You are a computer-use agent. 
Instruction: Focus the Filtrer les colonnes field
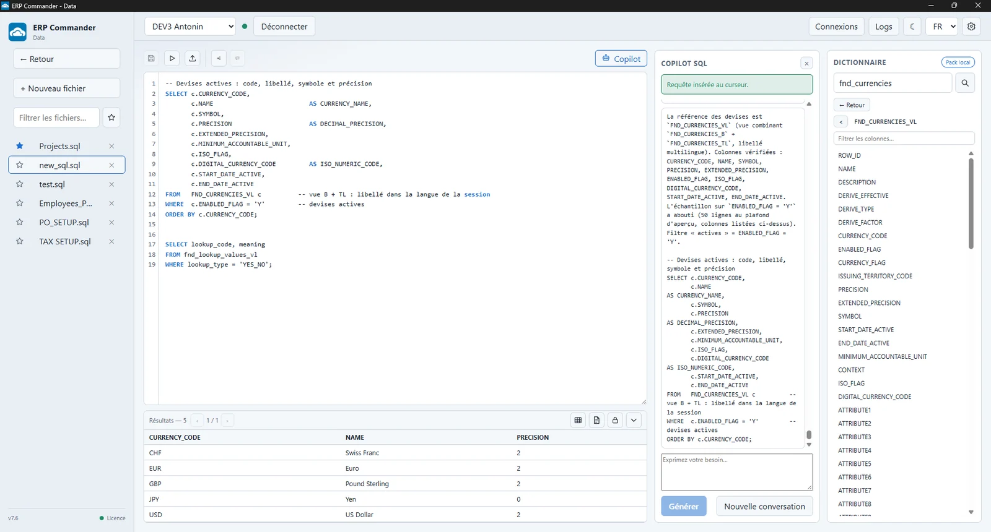904,139
